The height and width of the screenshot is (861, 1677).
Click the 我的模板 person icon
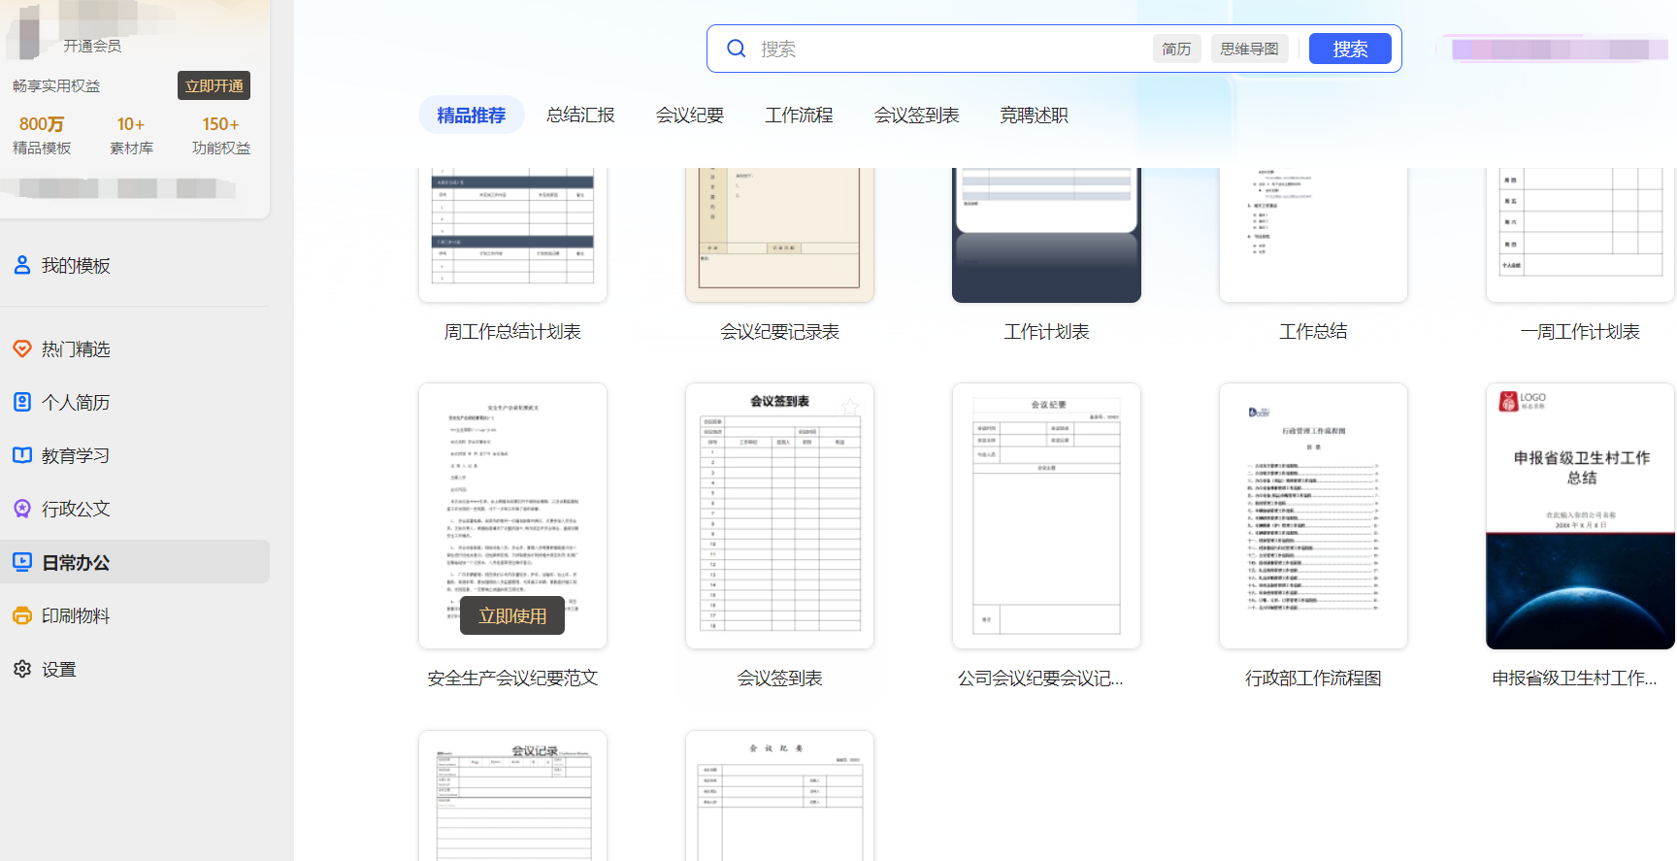click(x=22, y=265)
